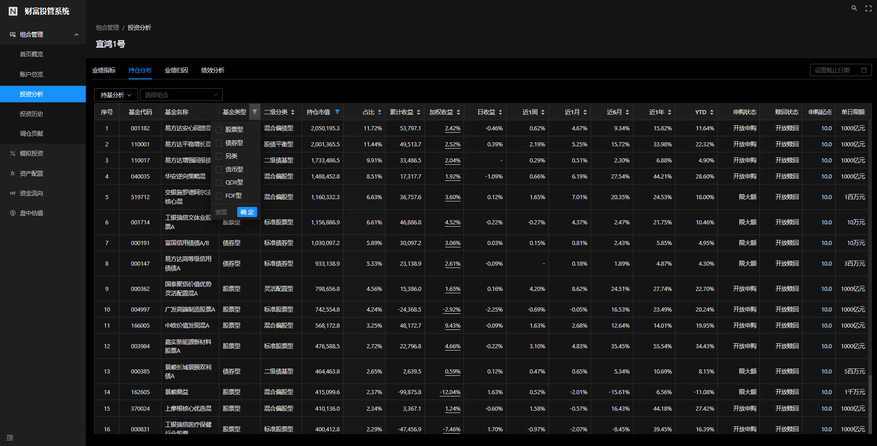The height and width of the screenshot is (446, 877).
Task: Click the 设置截止日期 date field
Action: point(841,70)
